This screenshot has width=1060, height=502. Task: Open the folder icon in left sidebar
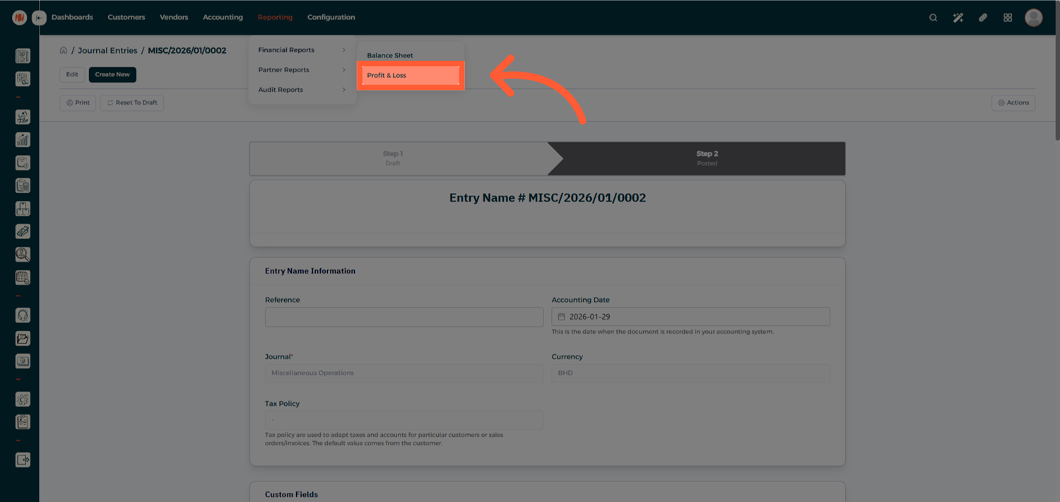pyautogui.click(x=23, y=339)
